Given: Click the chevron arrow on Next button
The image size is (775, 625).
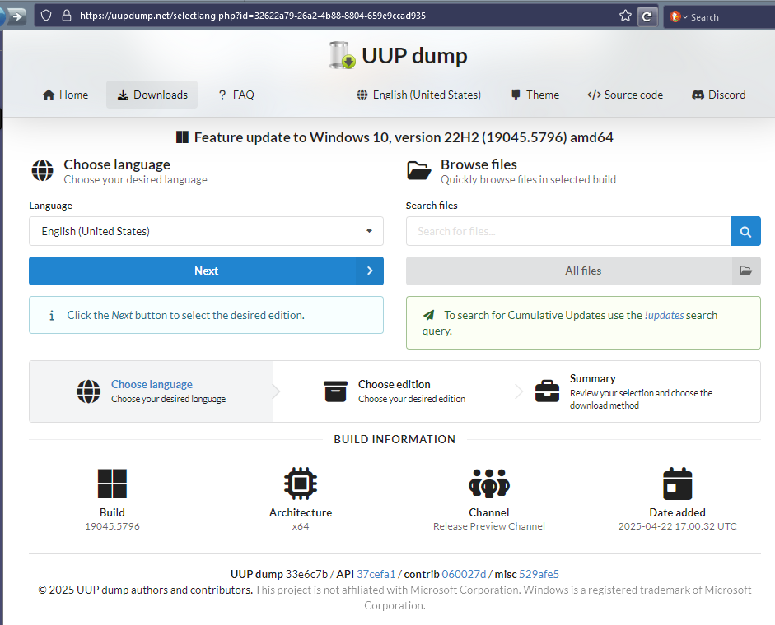Looking at the screenshot, I should coord(370,271).
